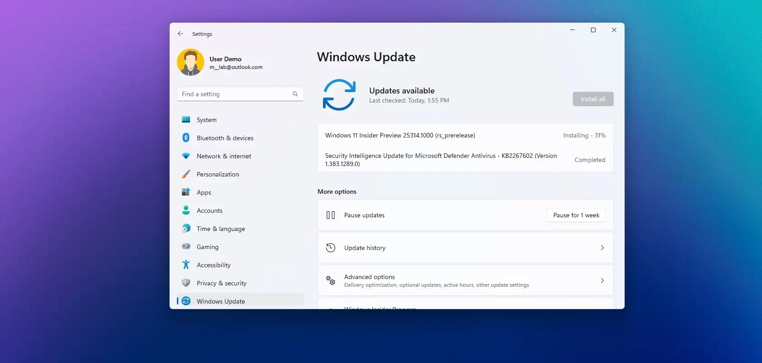Click the Completed status text
762x363 pixels.
click(x=590, y=160)
